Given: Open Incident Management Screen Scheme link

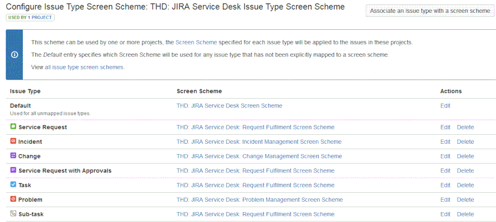Looking at the screenshot, I should 259,142.
